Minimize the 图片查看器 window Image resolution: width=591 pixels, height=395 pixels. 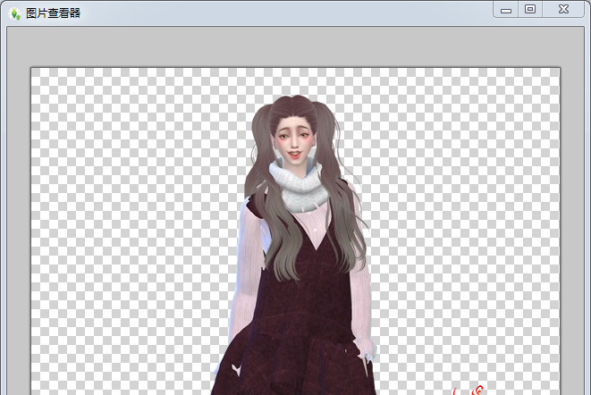(506, 9)
